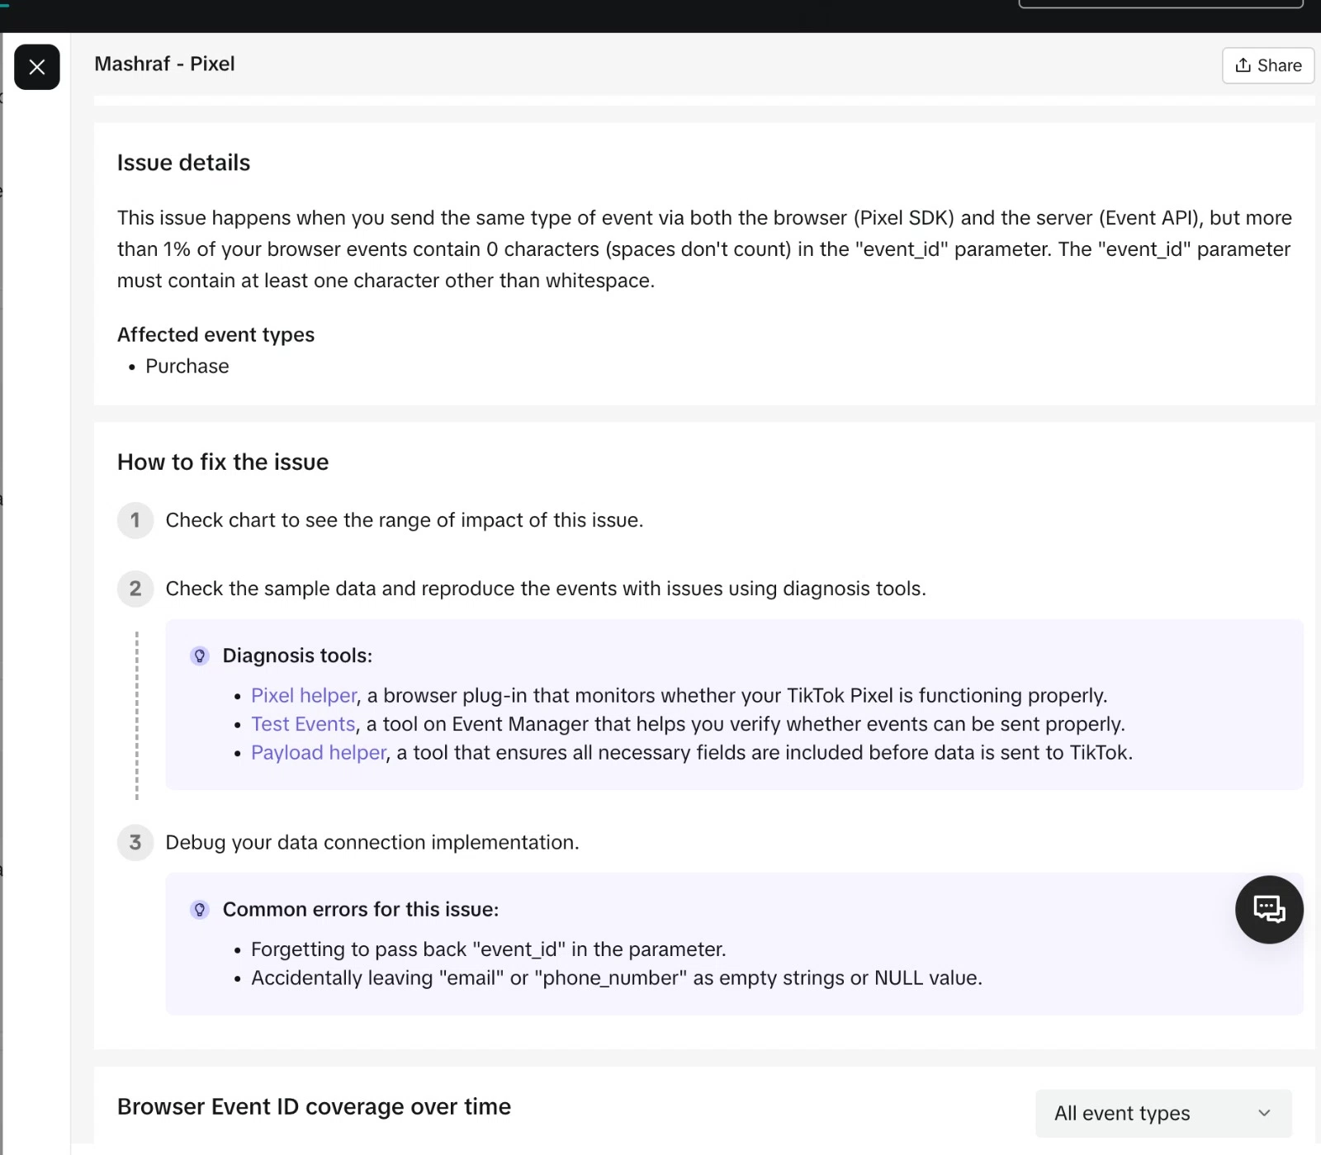Click the Mashraf - Pixel title

[x=164, y=64]
